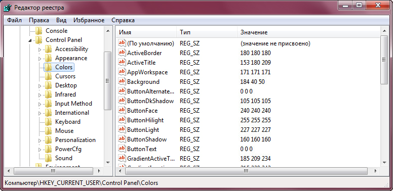
Task: Open the Вид menu
Action: (61, 20)
